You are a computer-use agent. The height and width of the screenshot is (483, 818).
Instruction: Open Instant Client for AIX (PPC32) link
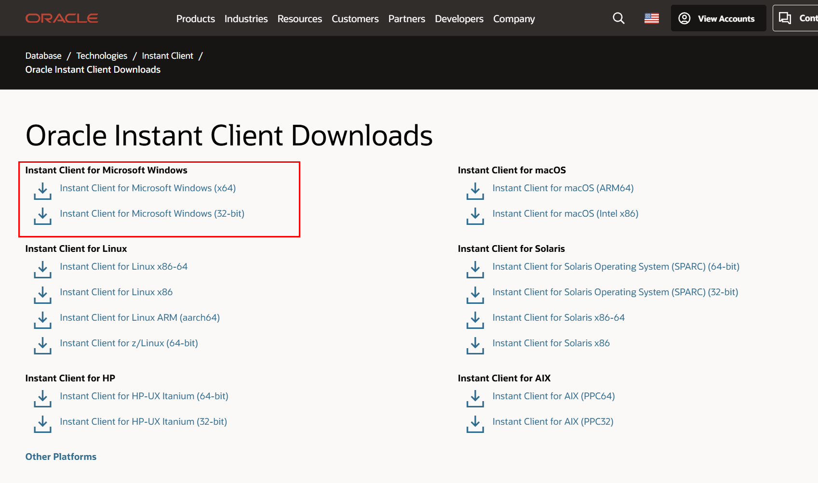(x=553, y=422)
